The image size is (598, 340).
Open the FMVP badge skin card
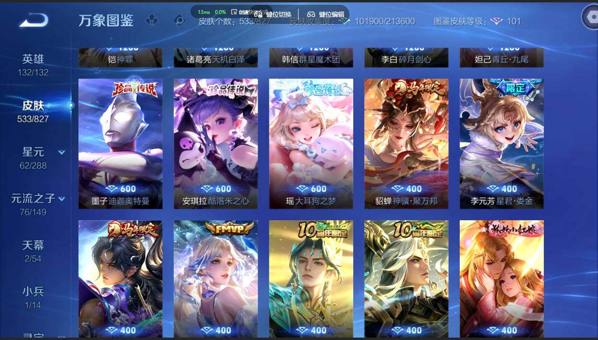coord(215,279)
